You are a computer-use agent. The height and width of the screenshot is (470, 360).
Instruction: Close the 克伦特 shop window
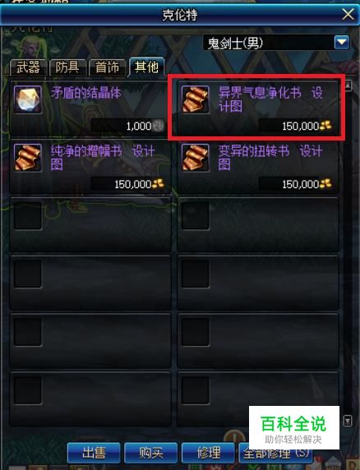pos(348,14)
